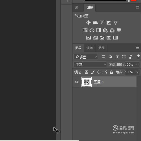Prevent auto-nesting into artboards lock
Image resolution: width=141 pixels, height=141 pixels.
click(x=105, y=72)
